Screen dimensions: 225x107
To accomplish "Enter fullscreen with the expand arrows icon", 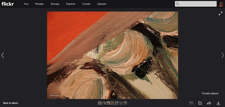I will point(220,14).
